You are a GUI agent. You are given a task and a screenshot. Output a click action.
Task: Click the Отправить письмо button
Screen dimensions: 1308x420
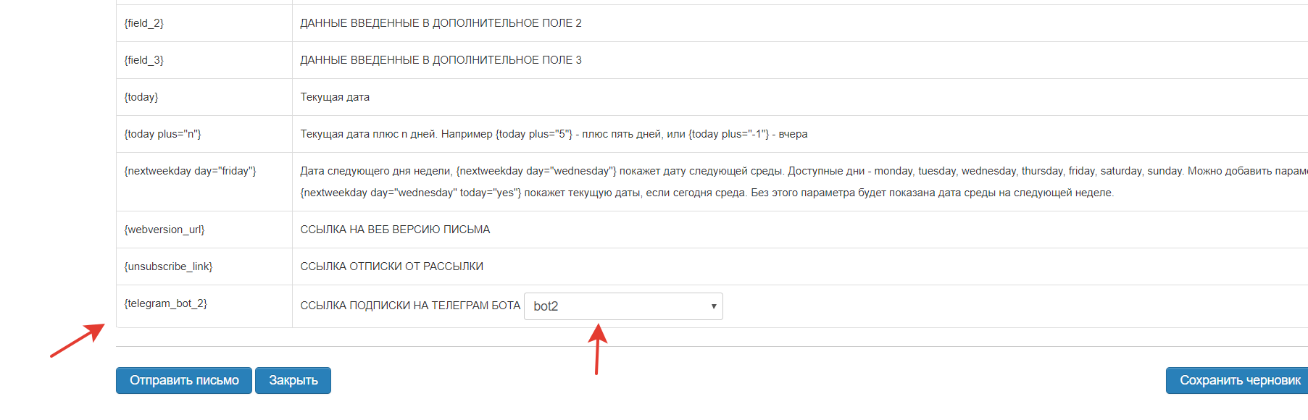pyautogui.click(x=184, y=380)
